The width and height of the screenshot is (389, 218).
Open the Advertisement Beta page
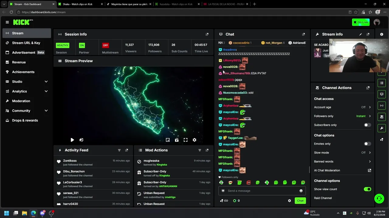coord(27,53)
